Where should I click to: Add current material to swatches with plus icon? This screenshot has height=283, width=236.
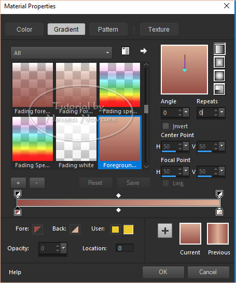[x=165, y=231]
